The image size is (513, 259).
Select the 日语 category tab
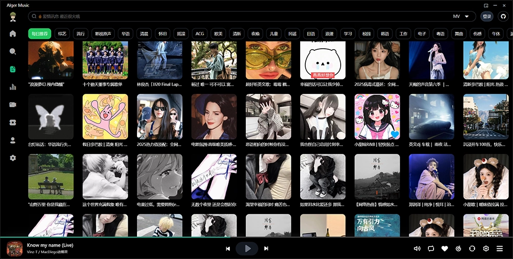pyautogui.click(x=311, y=34)
